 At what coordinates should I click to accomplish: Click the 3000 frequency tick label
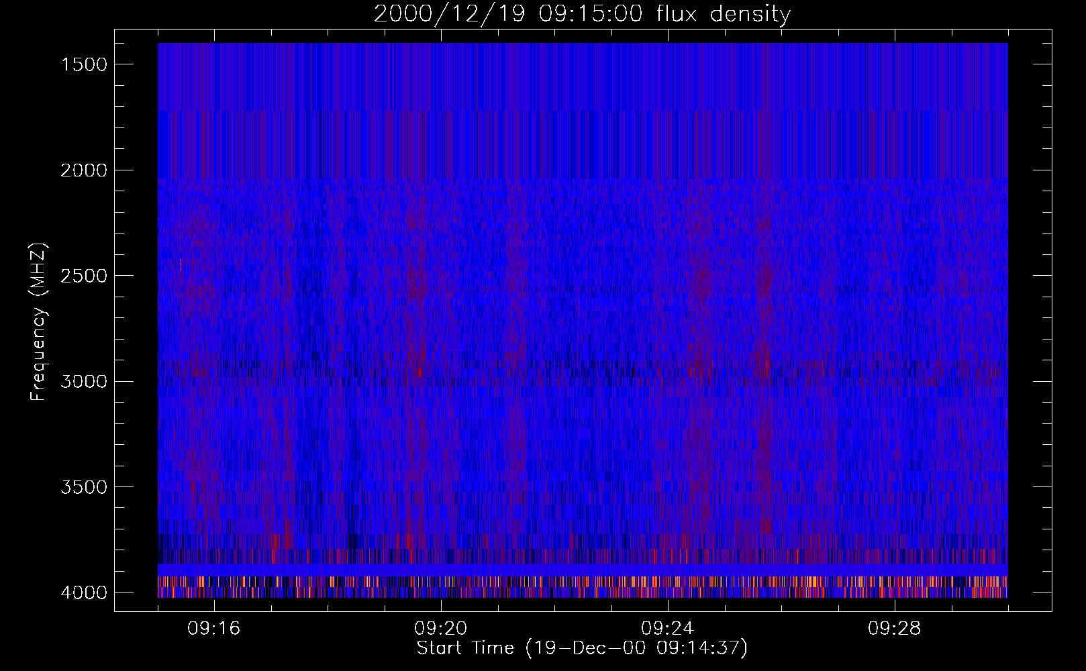84,382
